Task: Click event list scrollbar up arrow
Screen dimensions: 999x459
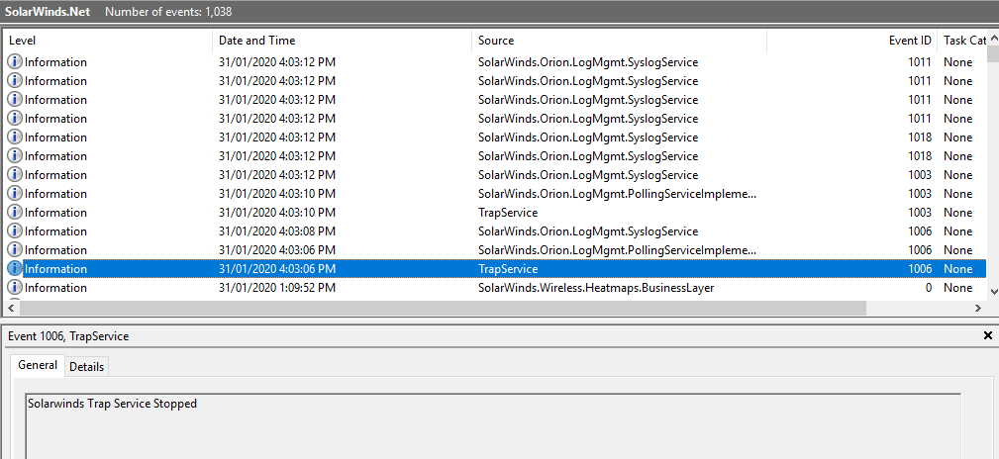Action: pos(993,38)
